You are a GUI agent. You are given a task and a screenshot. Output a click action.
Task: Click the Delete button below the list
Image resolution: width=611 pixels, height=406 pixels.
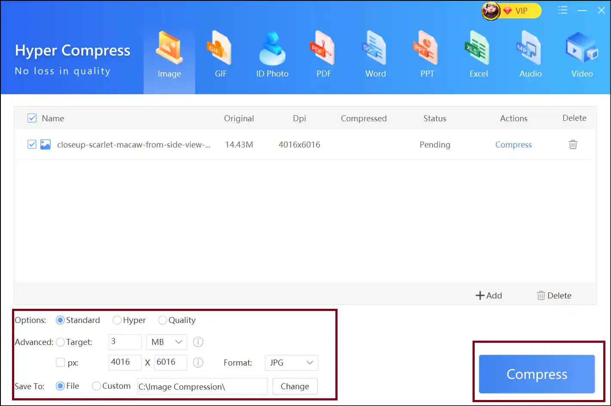click(x=554, y=295)
